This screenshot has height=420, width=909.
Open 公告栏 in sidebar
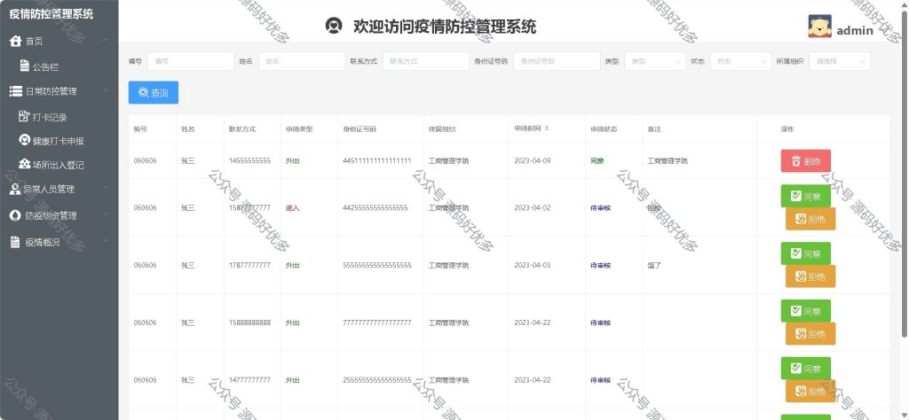(45, 66)
